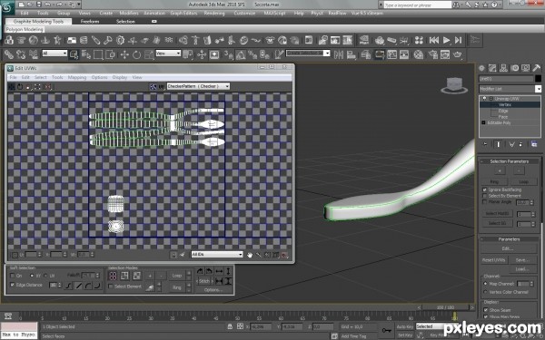Open the Modifier List dropdown

pos(510,89)
